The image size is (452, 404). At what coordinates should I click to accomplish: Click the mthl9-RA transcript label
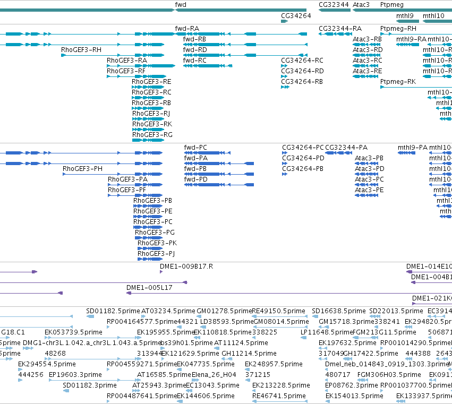click(411, 39)
